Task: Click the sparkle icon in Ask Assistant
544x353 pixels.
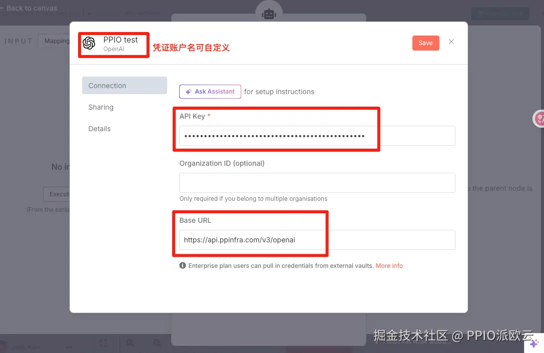Action: [188, 92]
